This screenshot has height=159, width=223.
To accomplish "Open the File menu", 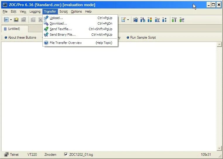I will coord(5,11).
